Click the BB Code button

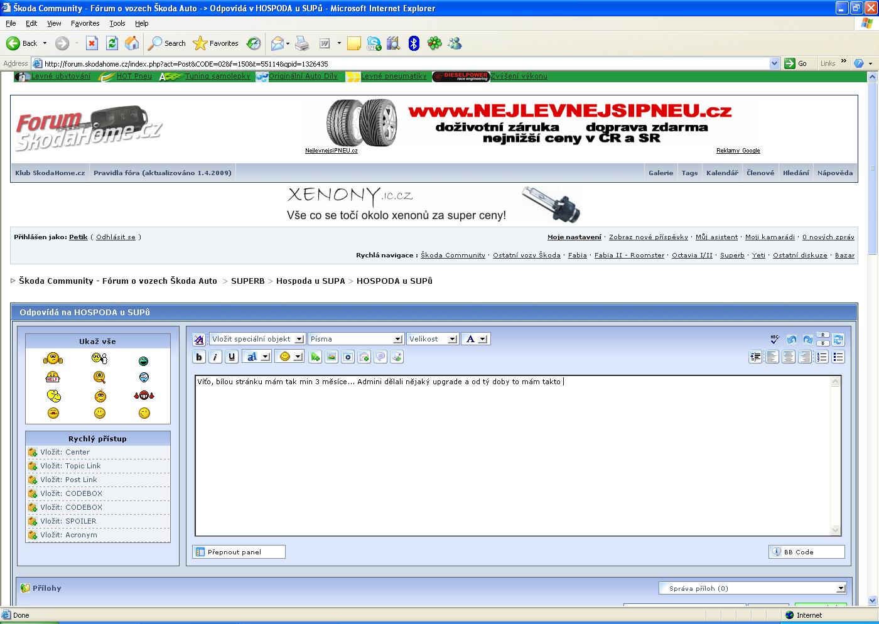(807, 552)
